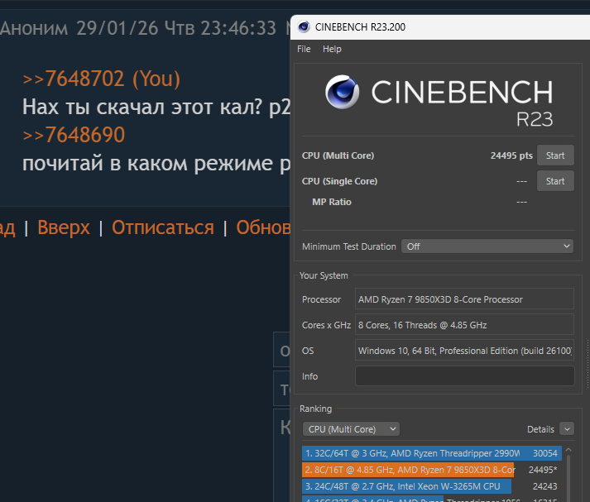
Task: Click the CPU (Multi Core) label
Action: (338, 155)
